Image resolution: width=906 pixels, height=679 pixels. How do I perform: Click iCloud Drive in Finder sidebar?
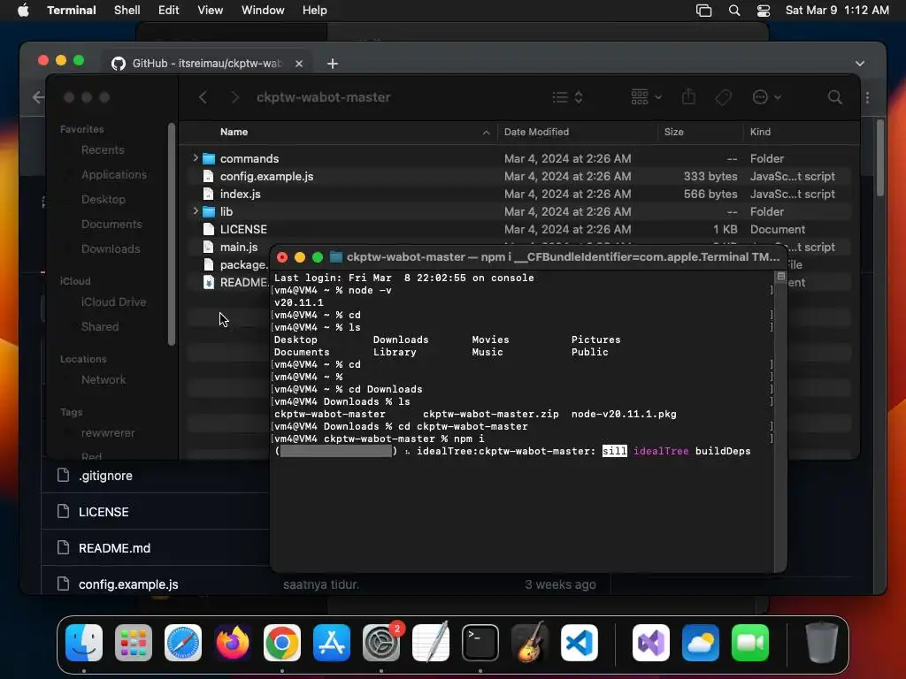[113, 302]
